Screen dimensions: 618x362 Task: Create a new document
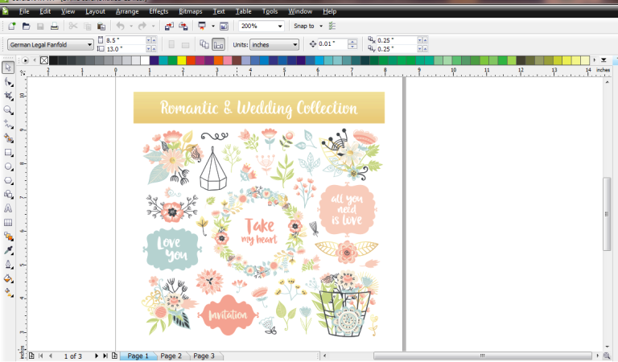coord(12,26)
